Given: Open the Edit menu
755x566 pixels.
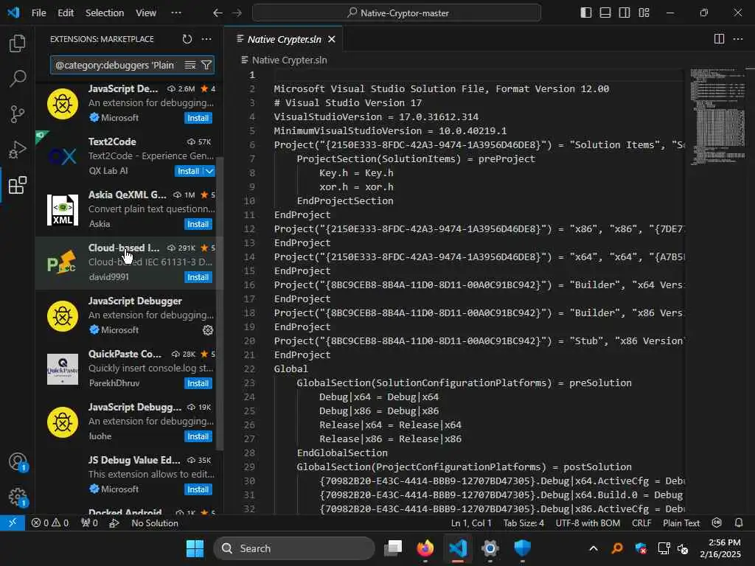Looking at the screenshot, I should (66, 13).
